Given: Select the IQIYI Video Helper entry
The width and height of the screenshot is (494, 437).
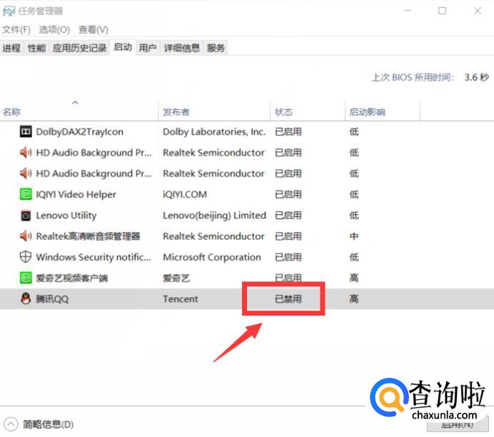Looking at the screenshot, I should coord(76,194).
